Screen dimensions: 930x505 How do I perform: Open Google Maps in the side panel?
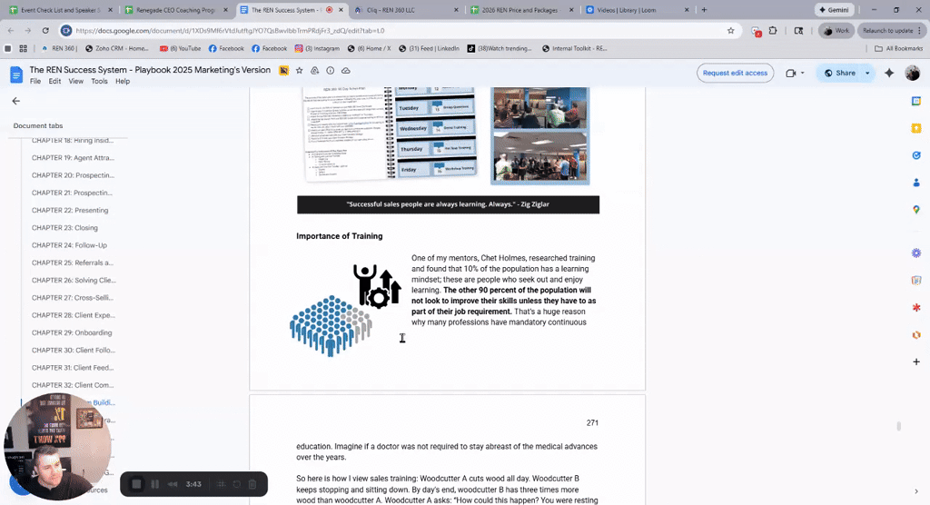[916, 210]
